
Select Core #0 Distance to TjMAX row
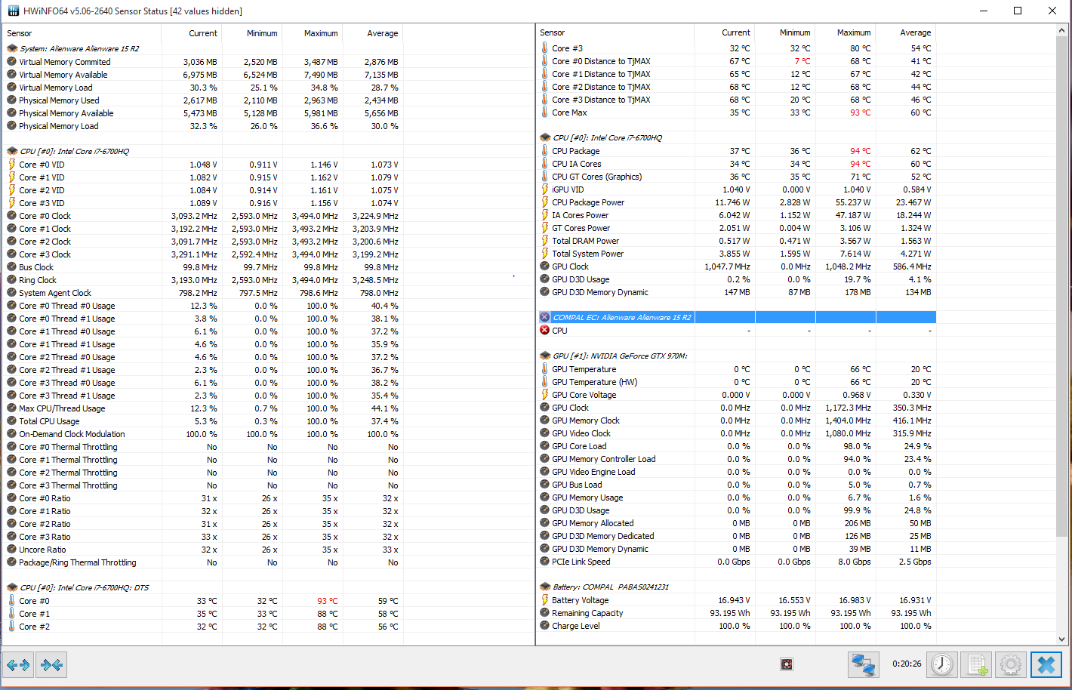738,61
